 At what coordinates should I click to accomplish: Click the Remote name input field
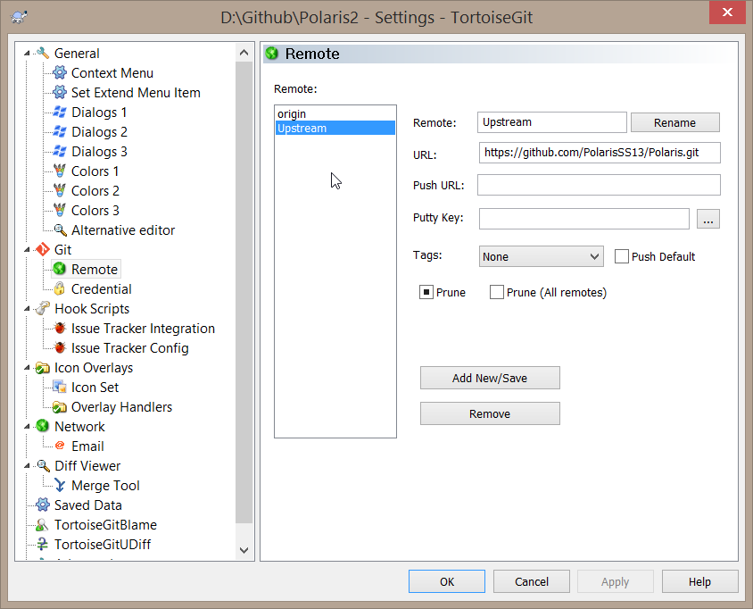click(x=551, y=122)
